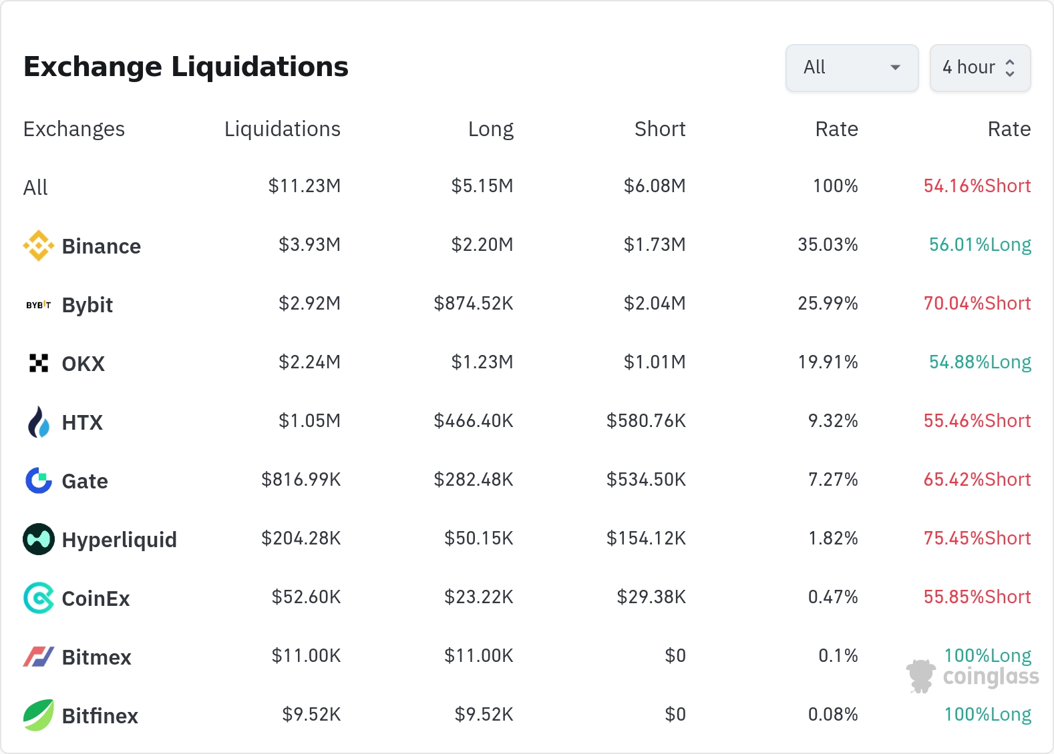Sort by Short column header
Image resolution: width=1054 pixels, height=754 pixels.
tap(660, 129)
